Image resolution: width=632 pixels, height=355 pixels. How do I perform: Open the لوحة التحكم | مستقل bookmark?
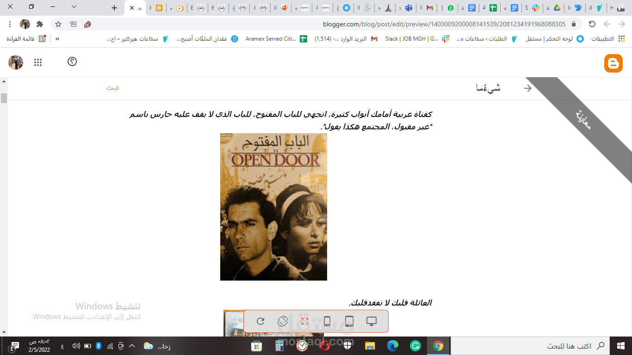click(x=554, y=39)
